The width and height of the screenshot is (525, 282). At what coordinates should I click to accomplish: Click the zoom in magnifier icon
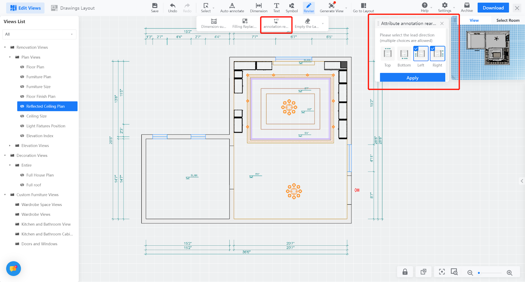point(509,273)
